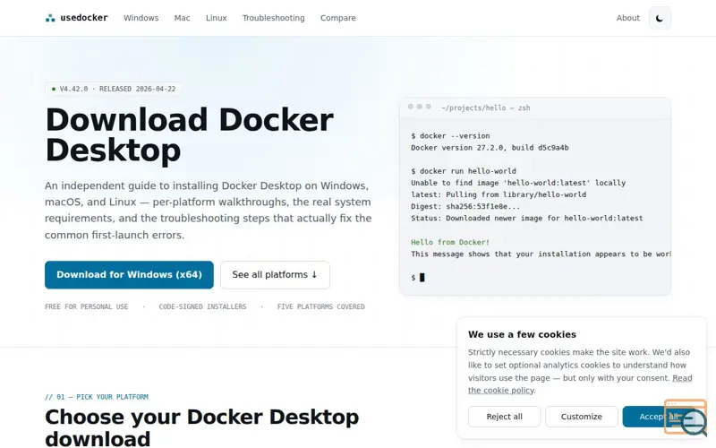Click the 'Download Docker Desktop' heading

click(189, 135)
